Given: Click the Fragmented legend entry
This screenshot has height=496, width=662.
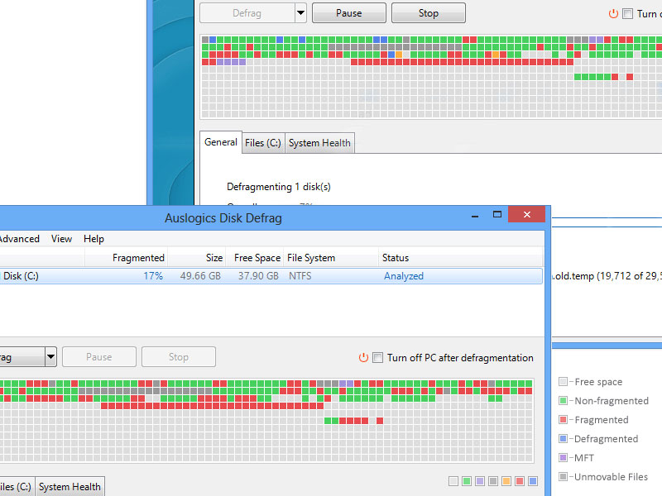Looking at the screenshot, I should 593,420.
